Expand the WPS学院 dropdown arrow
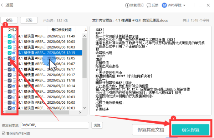 184,5
